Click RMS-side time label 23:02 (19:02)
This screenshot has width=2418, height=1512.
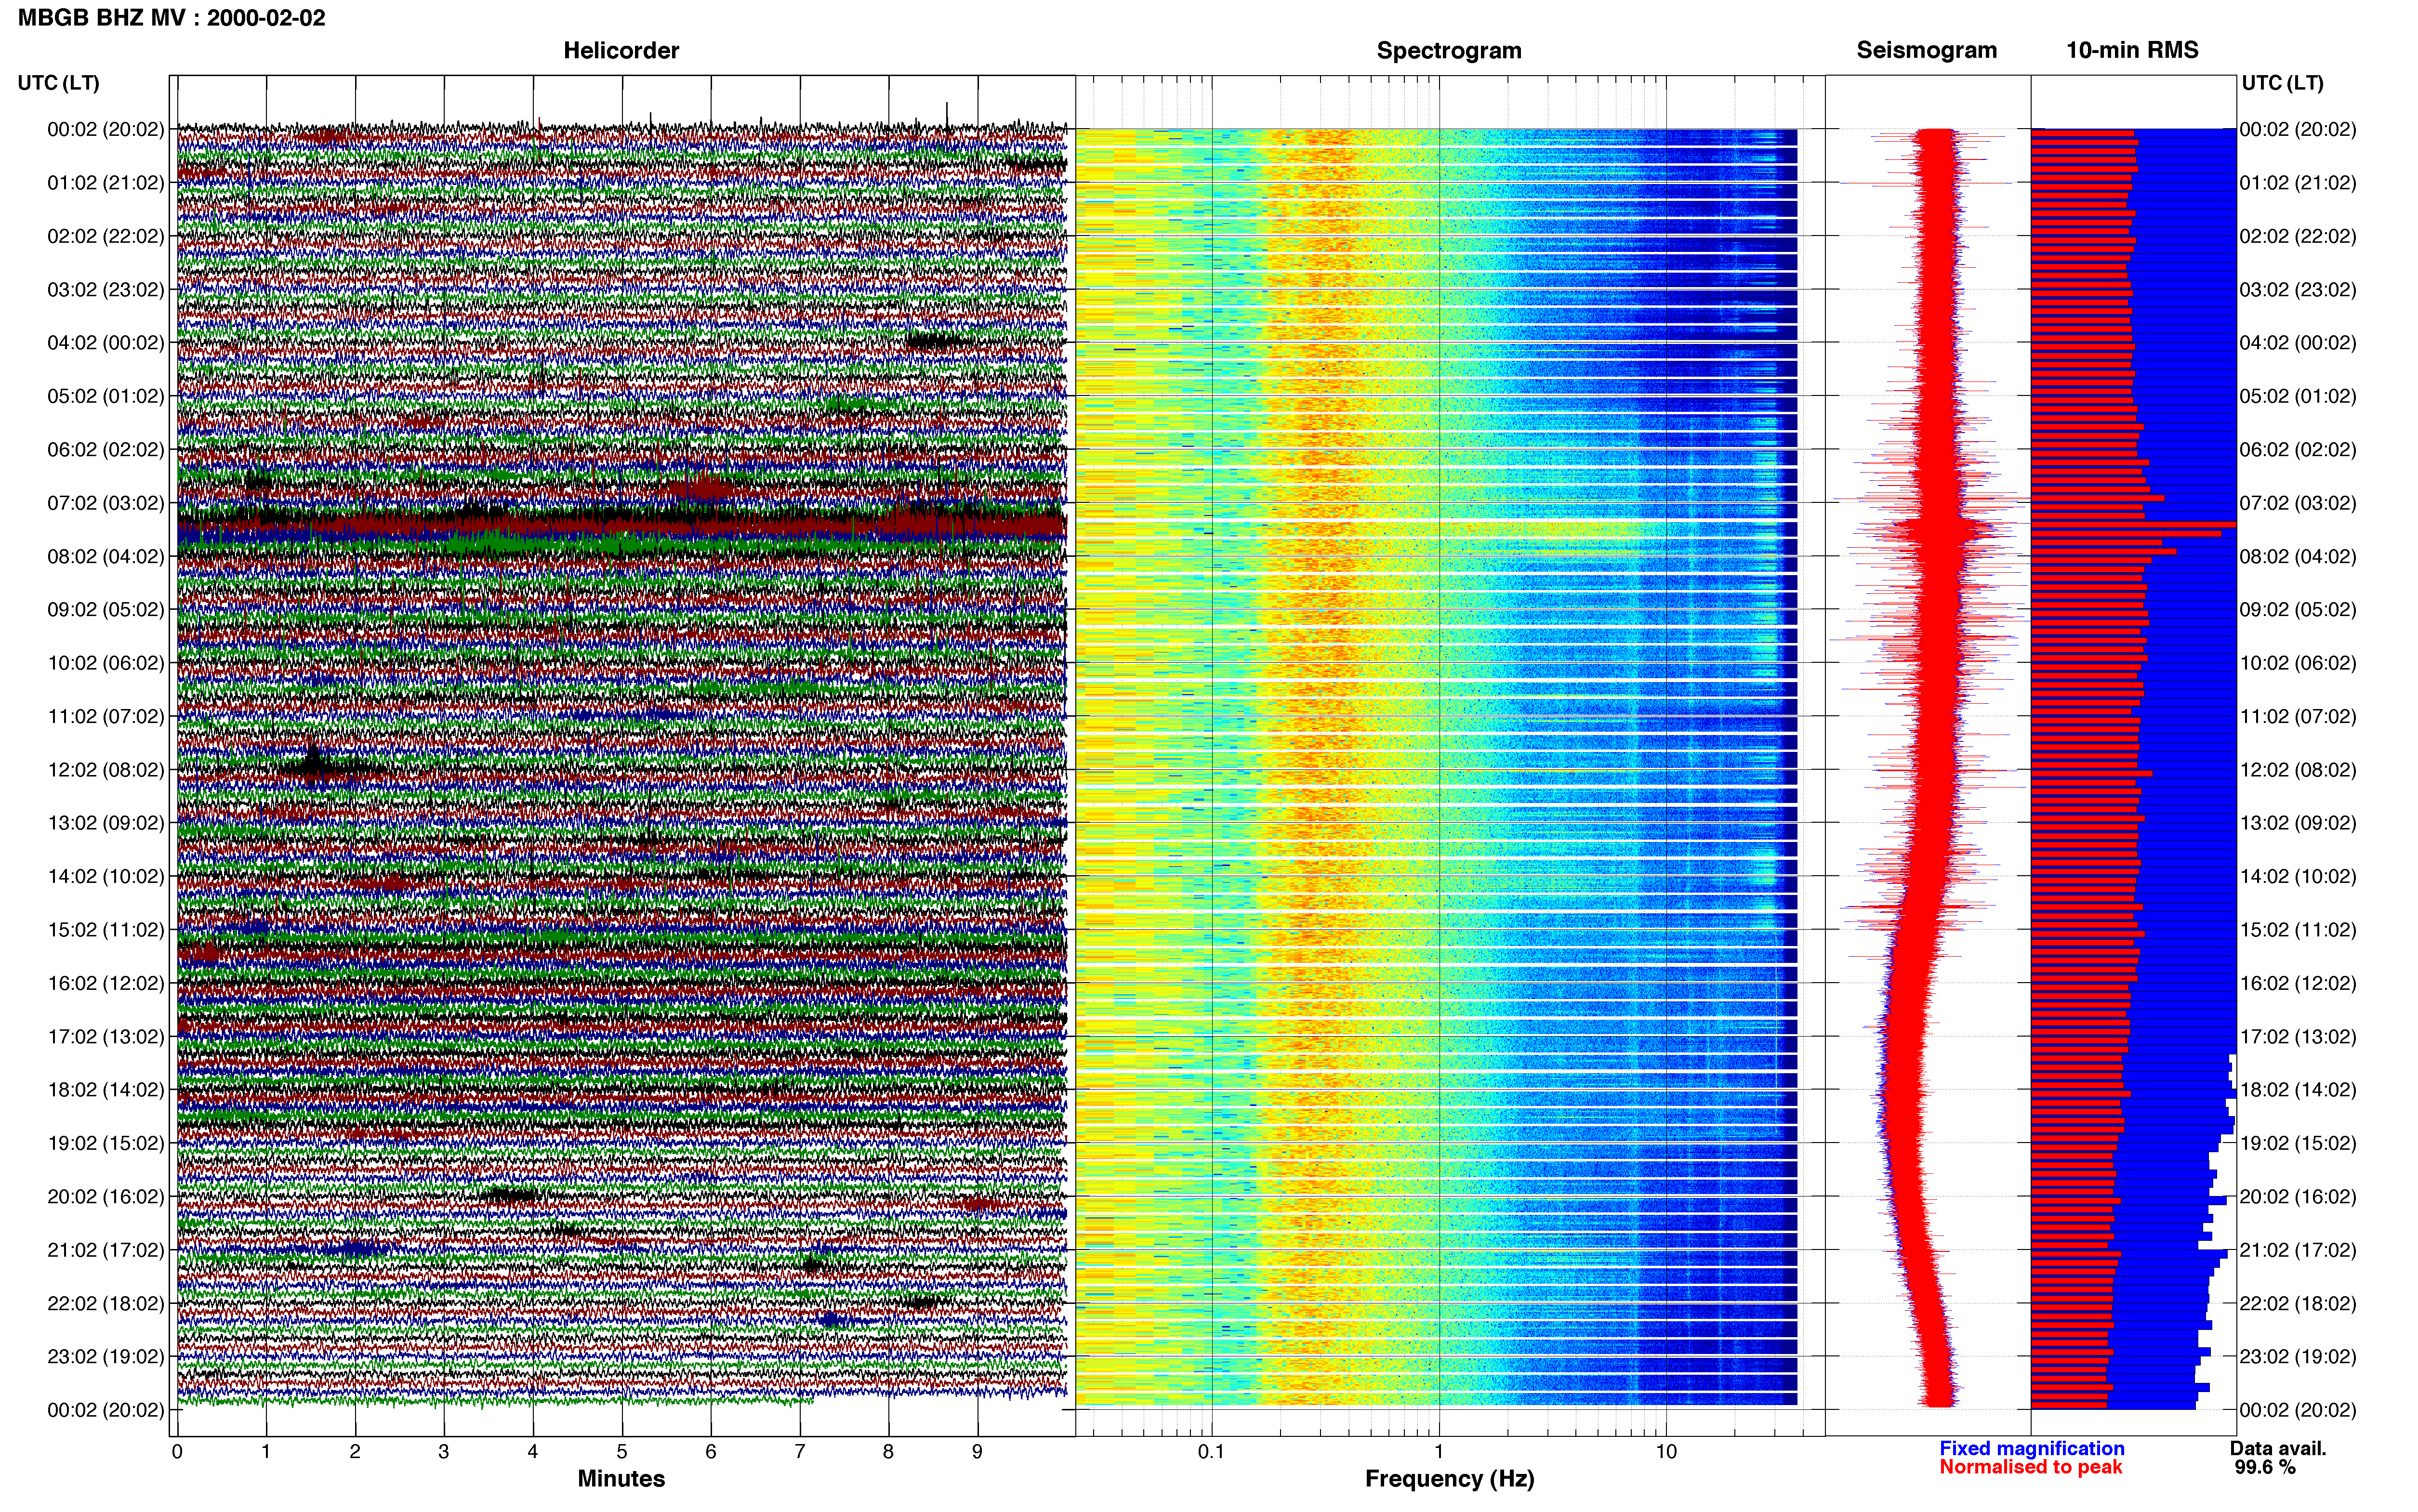pos(2298,1356)
